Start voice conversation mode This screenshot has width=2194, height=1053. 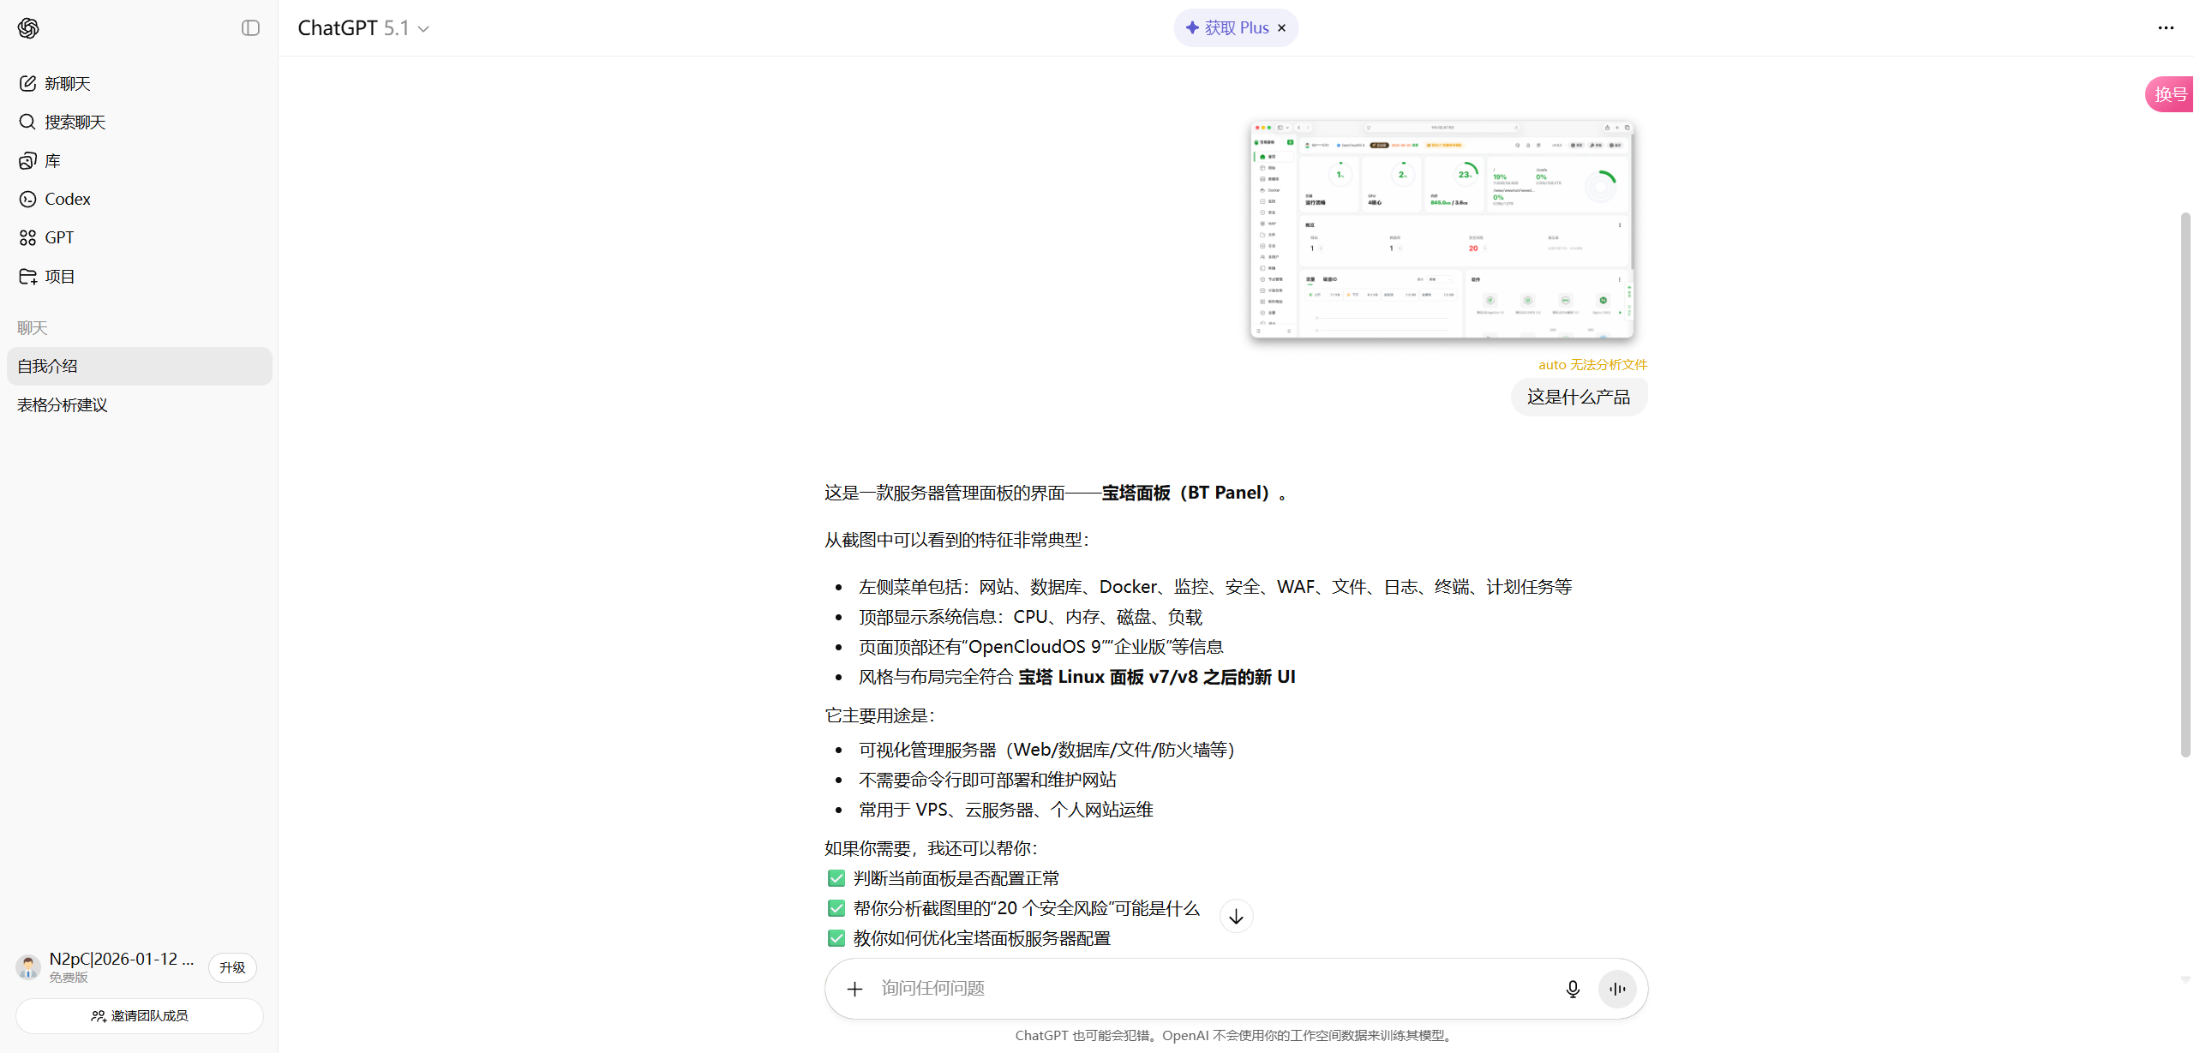[1617, 989]
